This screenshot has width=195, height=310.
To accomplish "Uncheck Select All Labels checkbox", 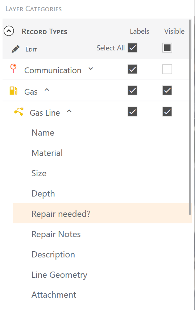I will pyautogui.click(x=132, y=47).
